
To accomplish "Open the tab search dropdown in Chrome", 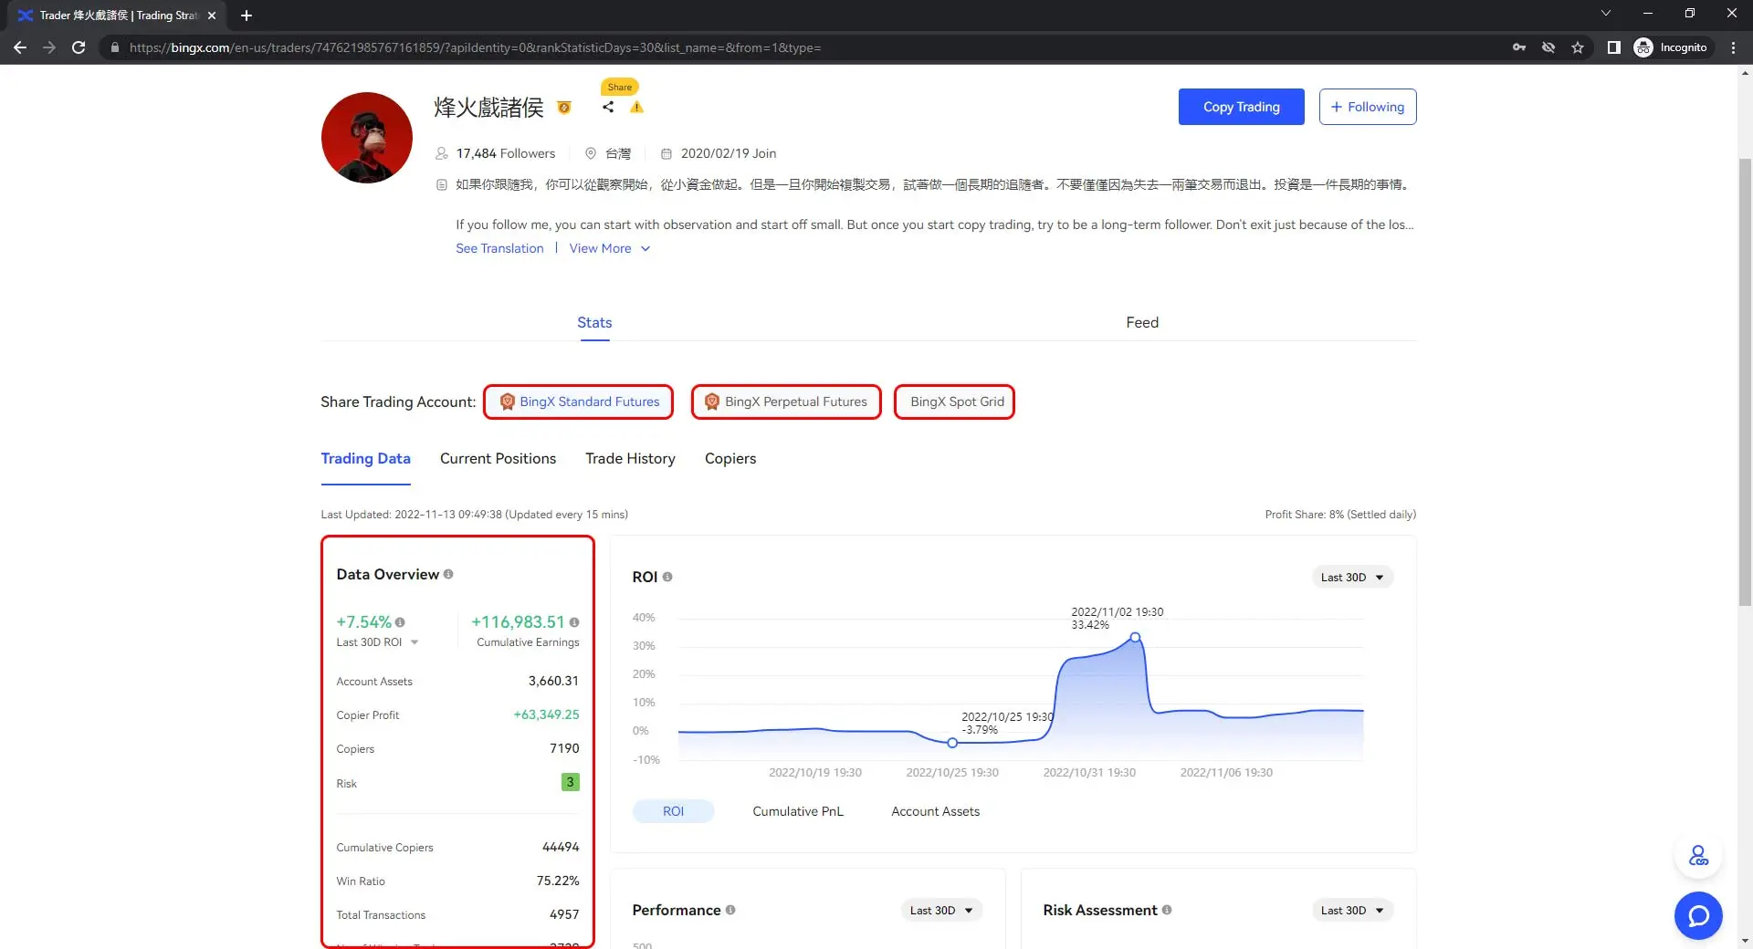I will click(1606, 13).
